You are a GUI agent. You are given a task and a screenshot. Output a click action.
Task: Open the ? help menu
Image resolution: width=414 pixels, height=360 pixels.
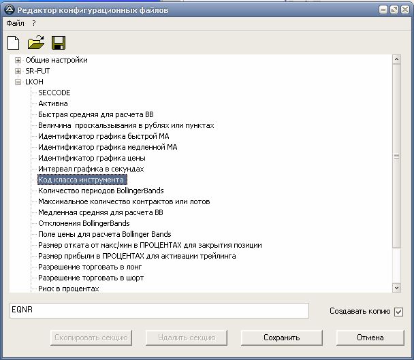34,23
